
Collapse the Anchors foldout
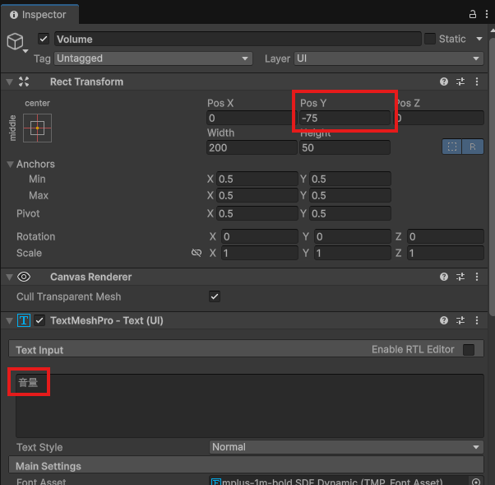click(11, 164)
